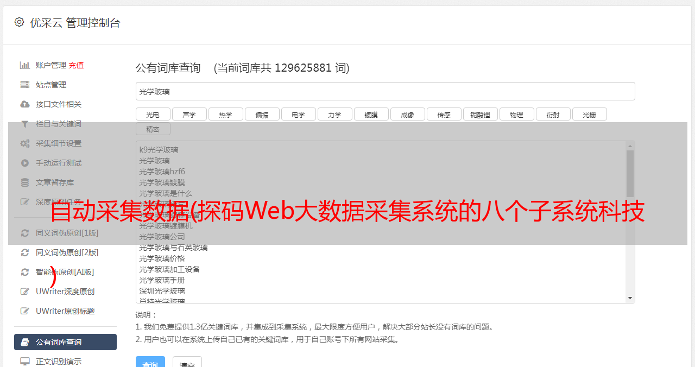
Task: Click the 接口文件相关 cloud icon
Action: coord(25,104)
